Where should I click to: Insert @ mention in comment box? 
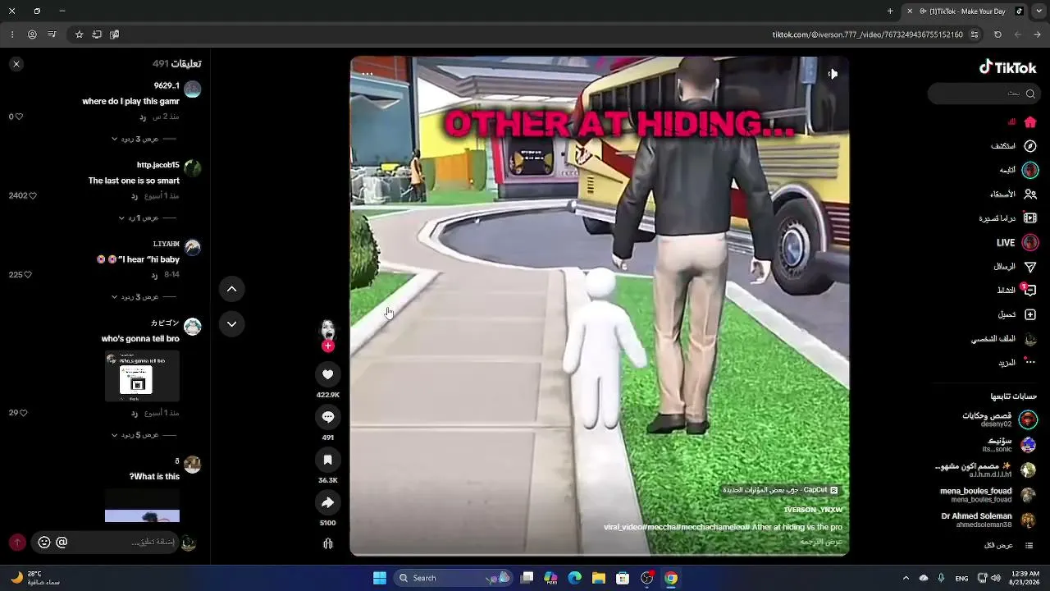tap(62, 543)
